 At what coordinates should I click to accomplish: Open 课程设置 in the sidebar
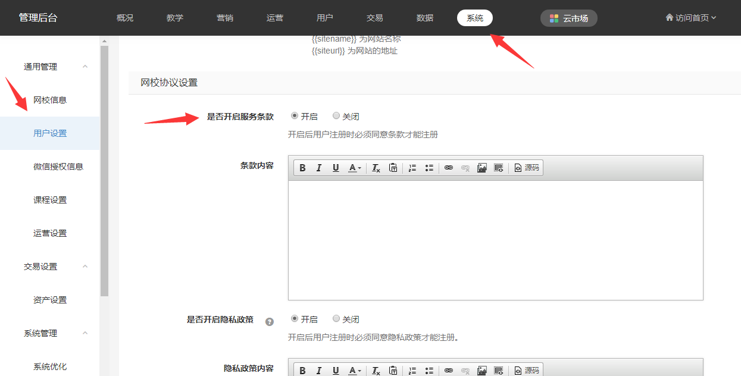(x=50, y=200)
